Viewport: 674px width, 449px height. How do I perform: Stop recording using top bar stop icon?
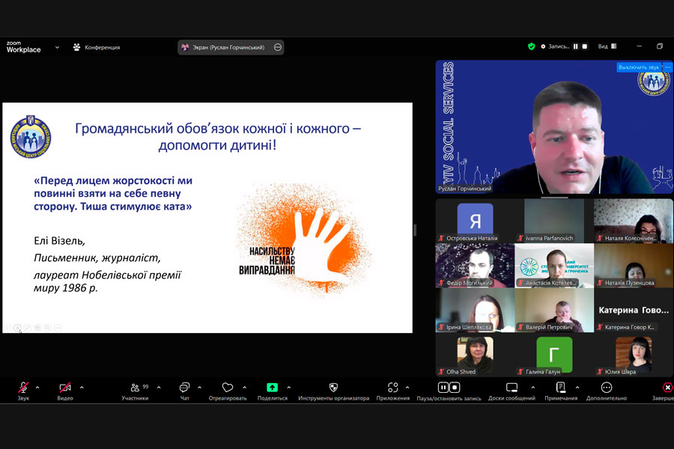point(585,46)
